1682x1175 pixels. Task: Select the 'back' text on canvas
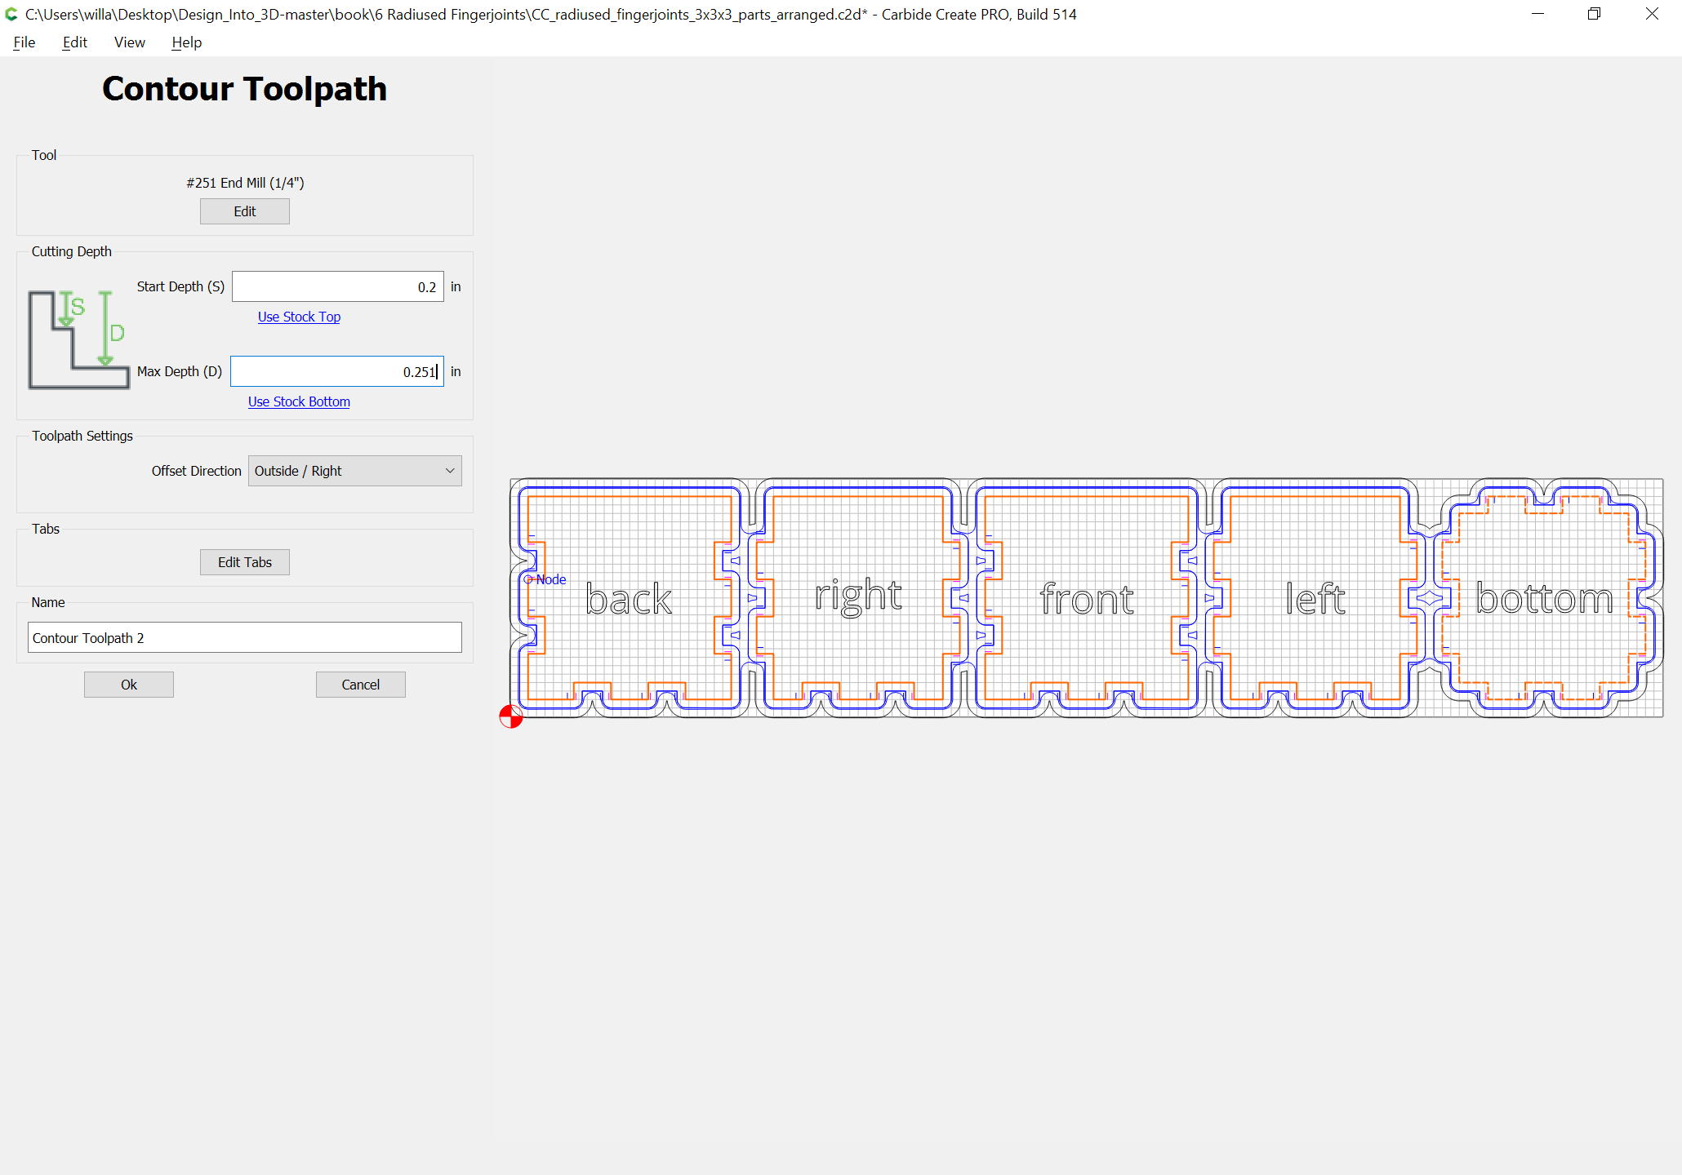coord(629,600)
